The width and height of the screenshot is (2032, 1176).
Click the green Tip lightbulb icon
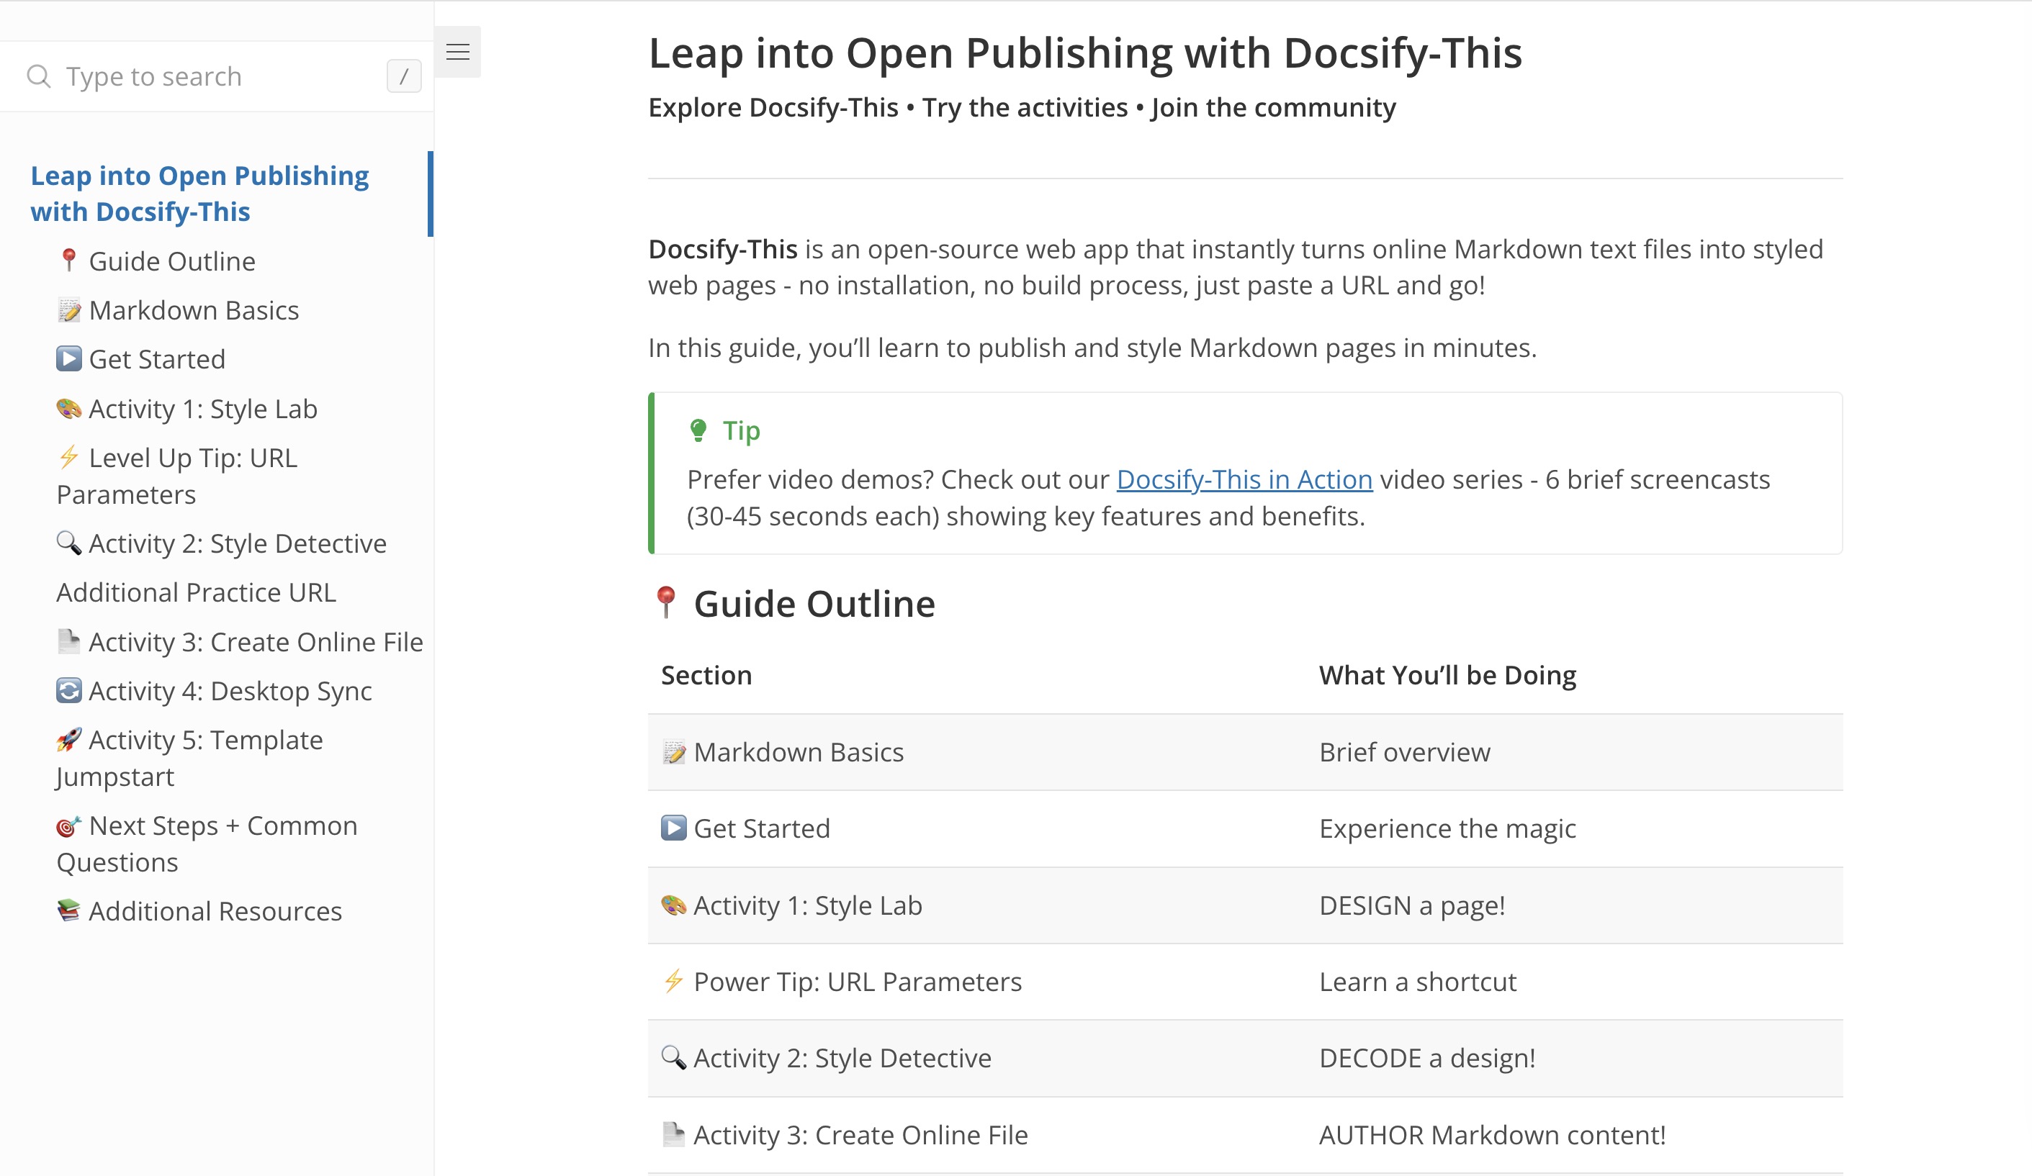point(698,430)
